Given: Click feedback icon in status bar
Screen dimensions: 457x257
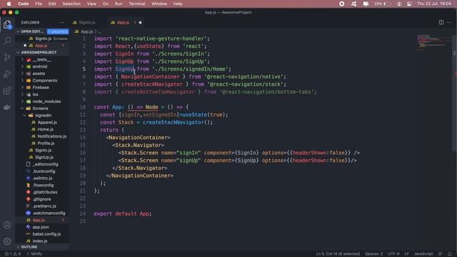Looking at the screenshot, I should [x=441, y=254].
